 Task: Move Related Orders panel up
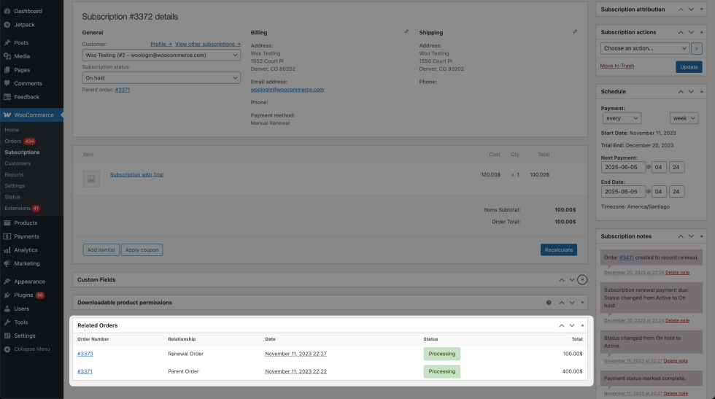[561, 325]
